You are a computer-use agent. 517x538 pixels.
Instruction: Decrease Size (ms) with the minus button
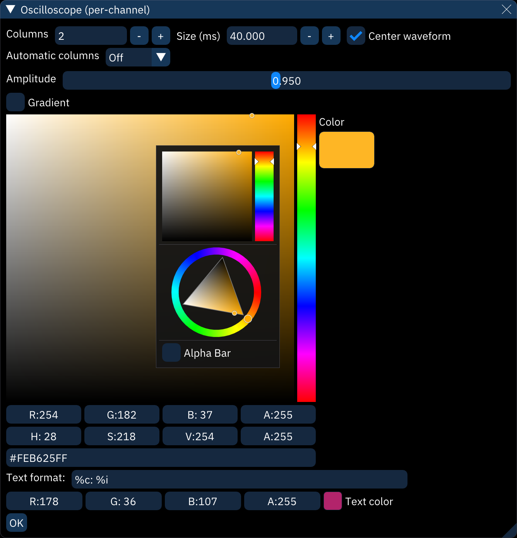pyautogui.click(x=310, y=36)
